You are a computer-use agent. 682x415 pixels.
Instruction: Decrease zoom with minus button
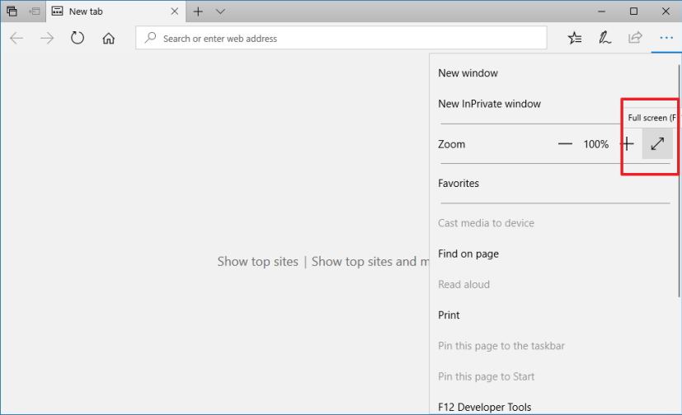(565, 144)
